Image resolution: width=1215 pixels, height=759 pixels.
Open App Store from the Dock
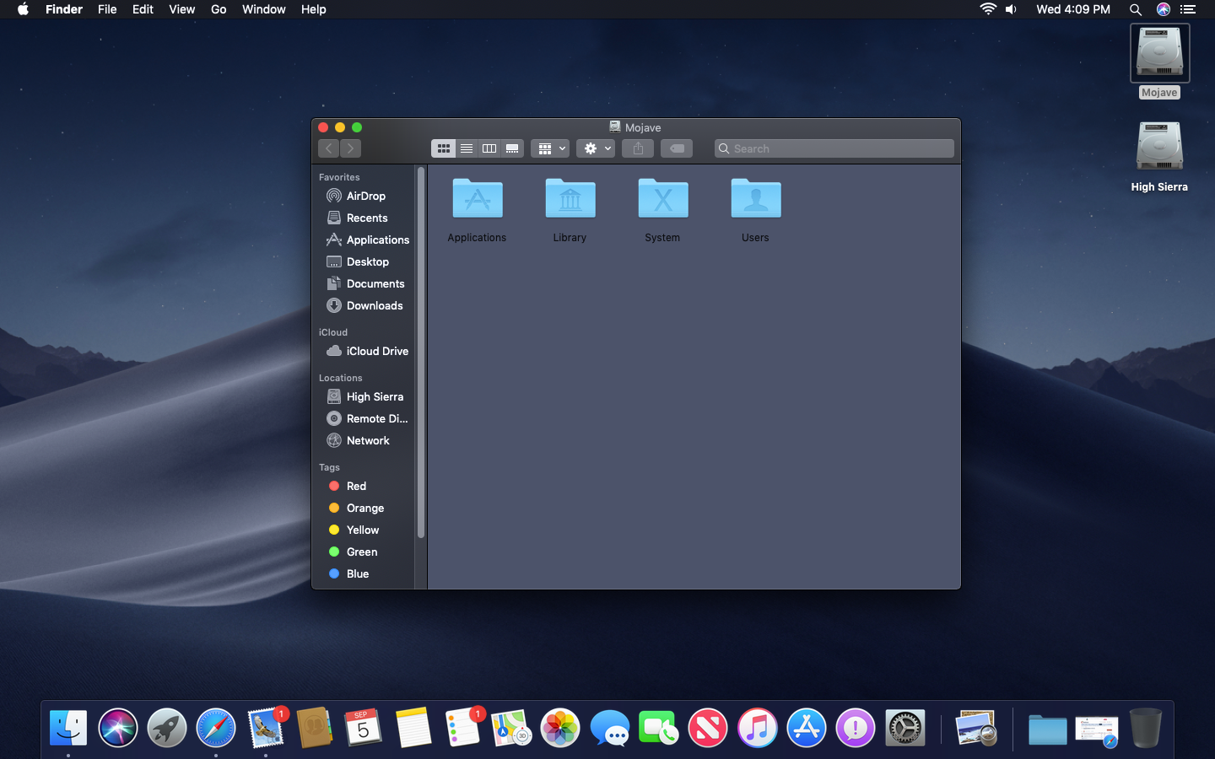click(807, 728)
